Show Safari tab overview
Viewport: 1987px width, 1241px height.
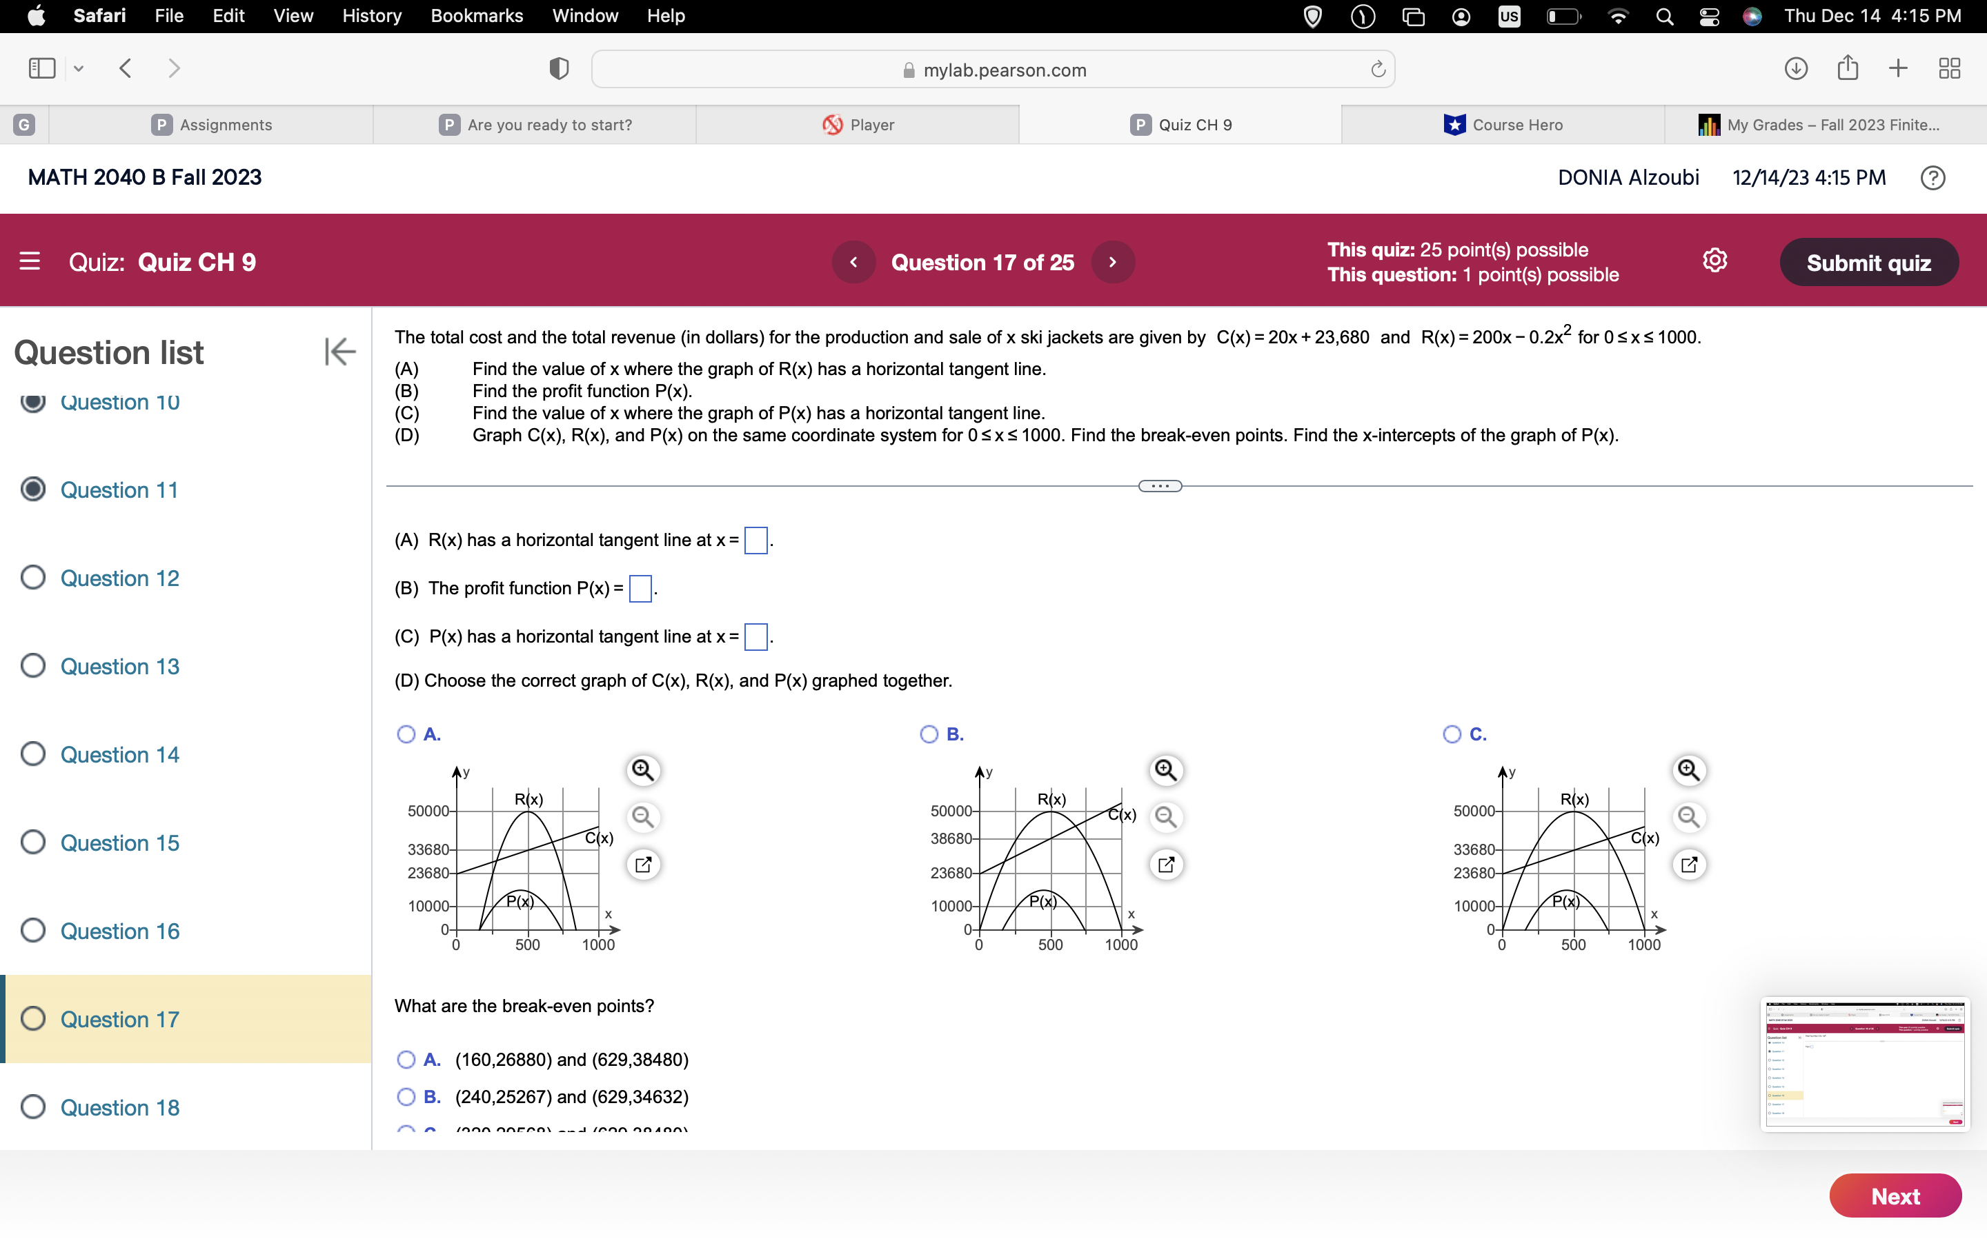click(x=1949, y=68)
